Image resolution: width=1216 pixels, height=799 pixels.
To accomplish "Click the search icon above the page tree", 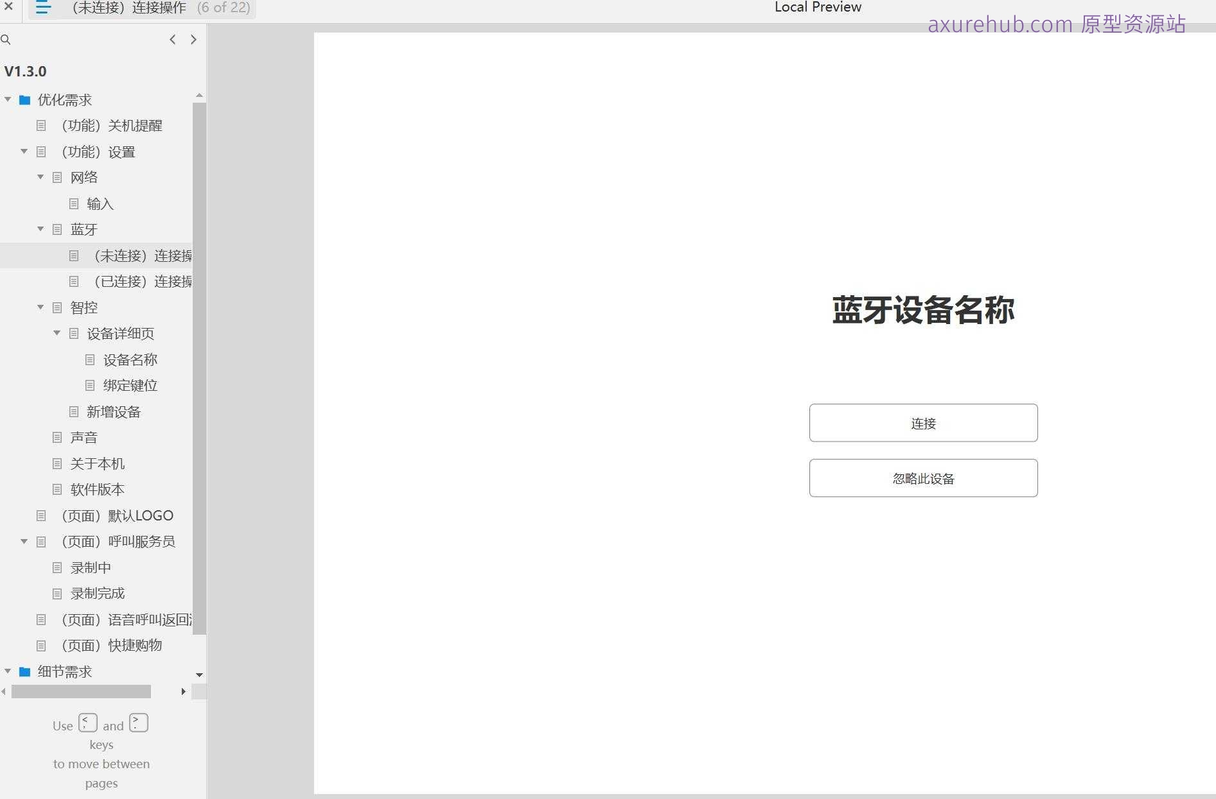I will pyautogui.click(x=6, y=40).
